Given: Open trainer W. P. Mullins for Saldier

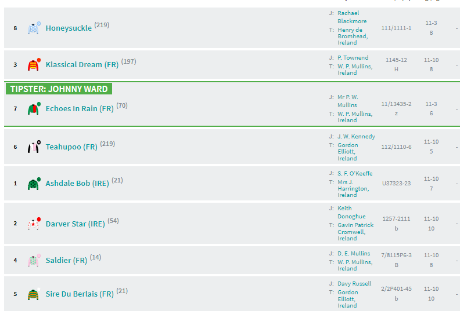Looking at the screenshot, I should coord(355,265).
